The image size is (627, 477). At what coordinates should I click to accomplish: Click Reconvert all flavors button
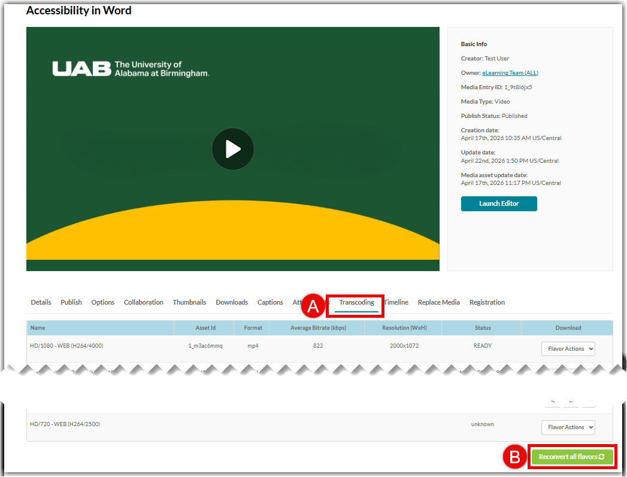coord(572,457)
